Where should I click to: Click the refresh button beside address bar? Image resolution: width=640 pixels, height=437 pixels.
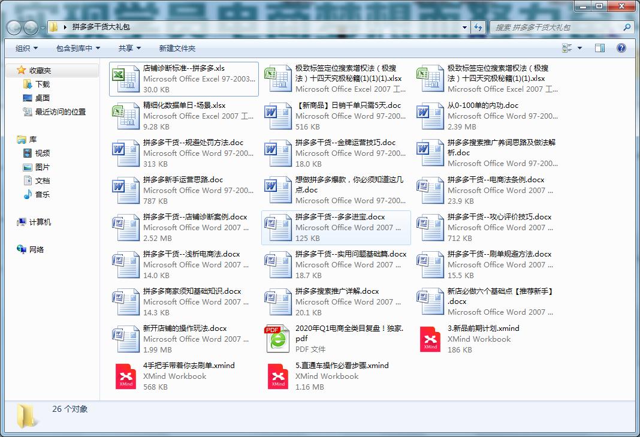(478, 28)
